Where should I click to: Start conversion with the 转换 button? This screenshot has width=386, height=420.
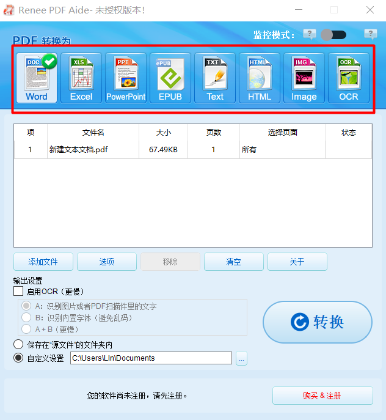point(318,322)
